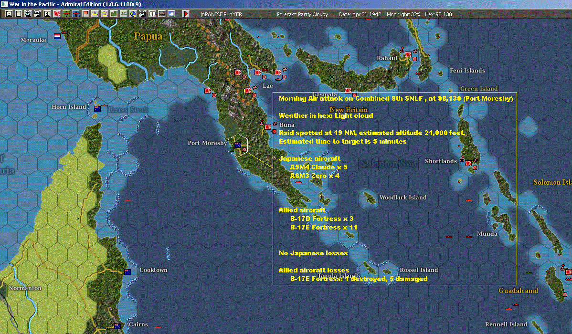Click the 'B-17E Fortress x 11' report line
Viewport: 572px width, 334px height.
tap(324, 227)
